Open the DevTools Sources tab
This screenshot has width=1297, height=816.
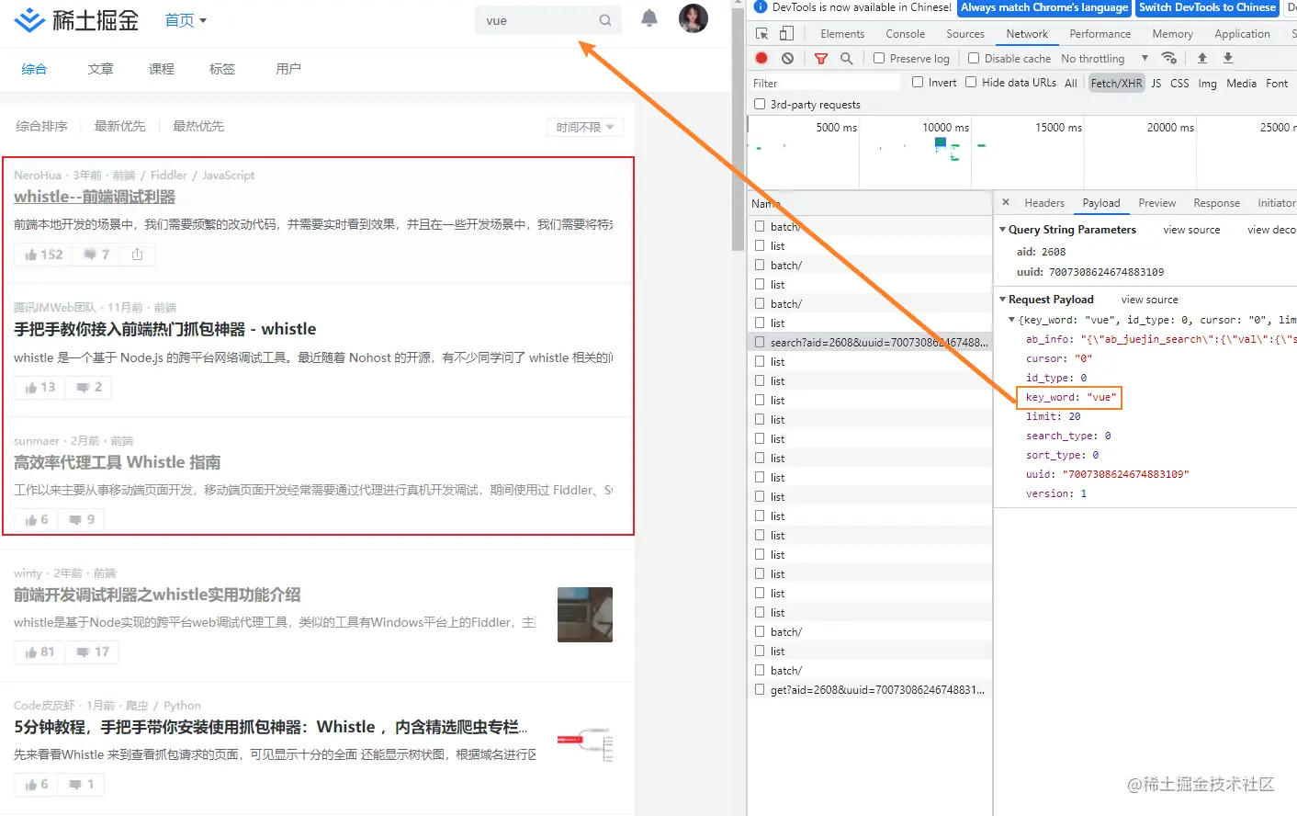(965, 34)
